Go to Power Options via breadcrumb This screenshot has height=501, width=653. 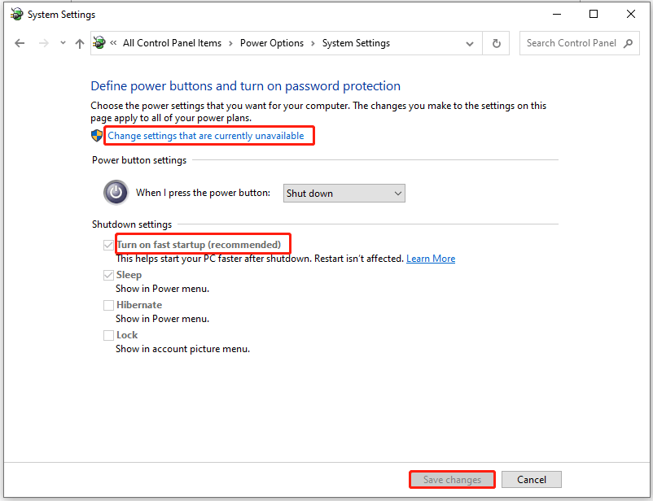pyautogui.click(x=272, y=43)
